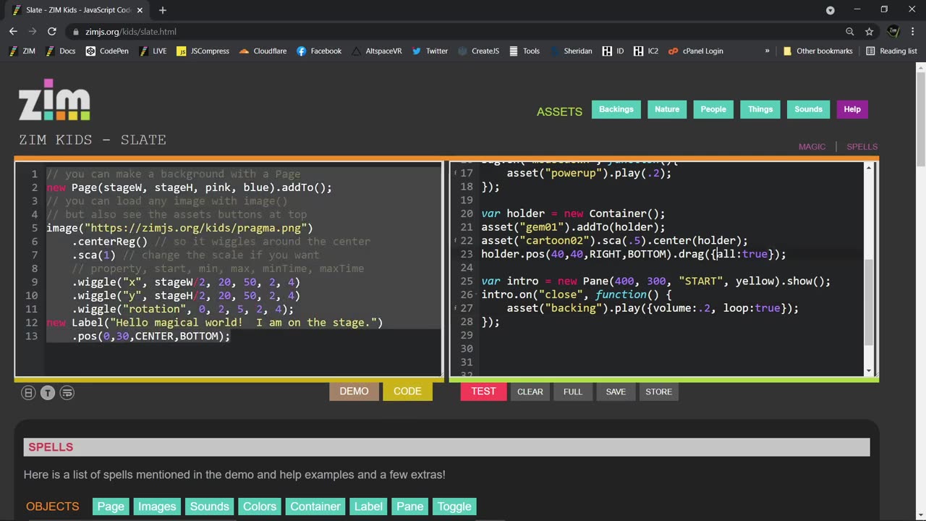Run code with the TEST button
The width and height of the screenshot is (926, 521).
tap(483, 391)
